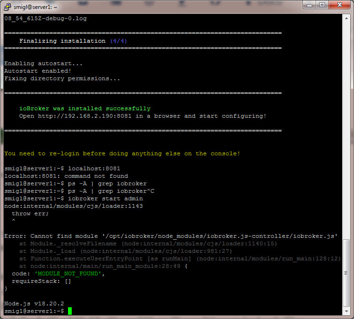This screenshot has width=354, height=319.
Task: Click 'Enabling autostart...' line
Action: pos(43,63)
